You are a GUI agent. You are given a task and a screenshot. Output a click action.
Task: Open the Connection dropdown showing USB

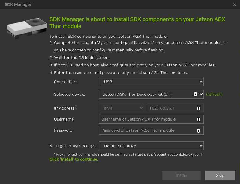pyautogui.click(x=151, y=81)
